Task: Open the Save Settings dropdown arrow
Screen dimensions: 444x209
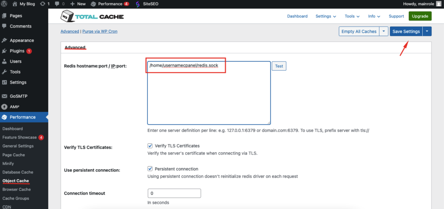Action: click(427, 31)
